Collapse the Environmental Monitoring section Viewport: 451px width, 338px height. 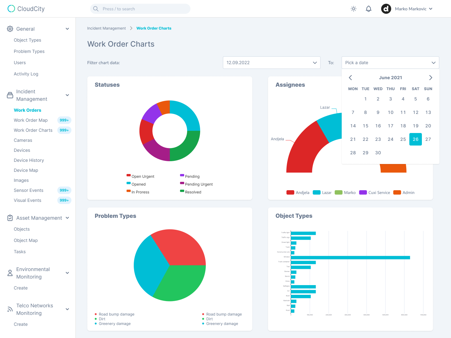coord(67,273)
